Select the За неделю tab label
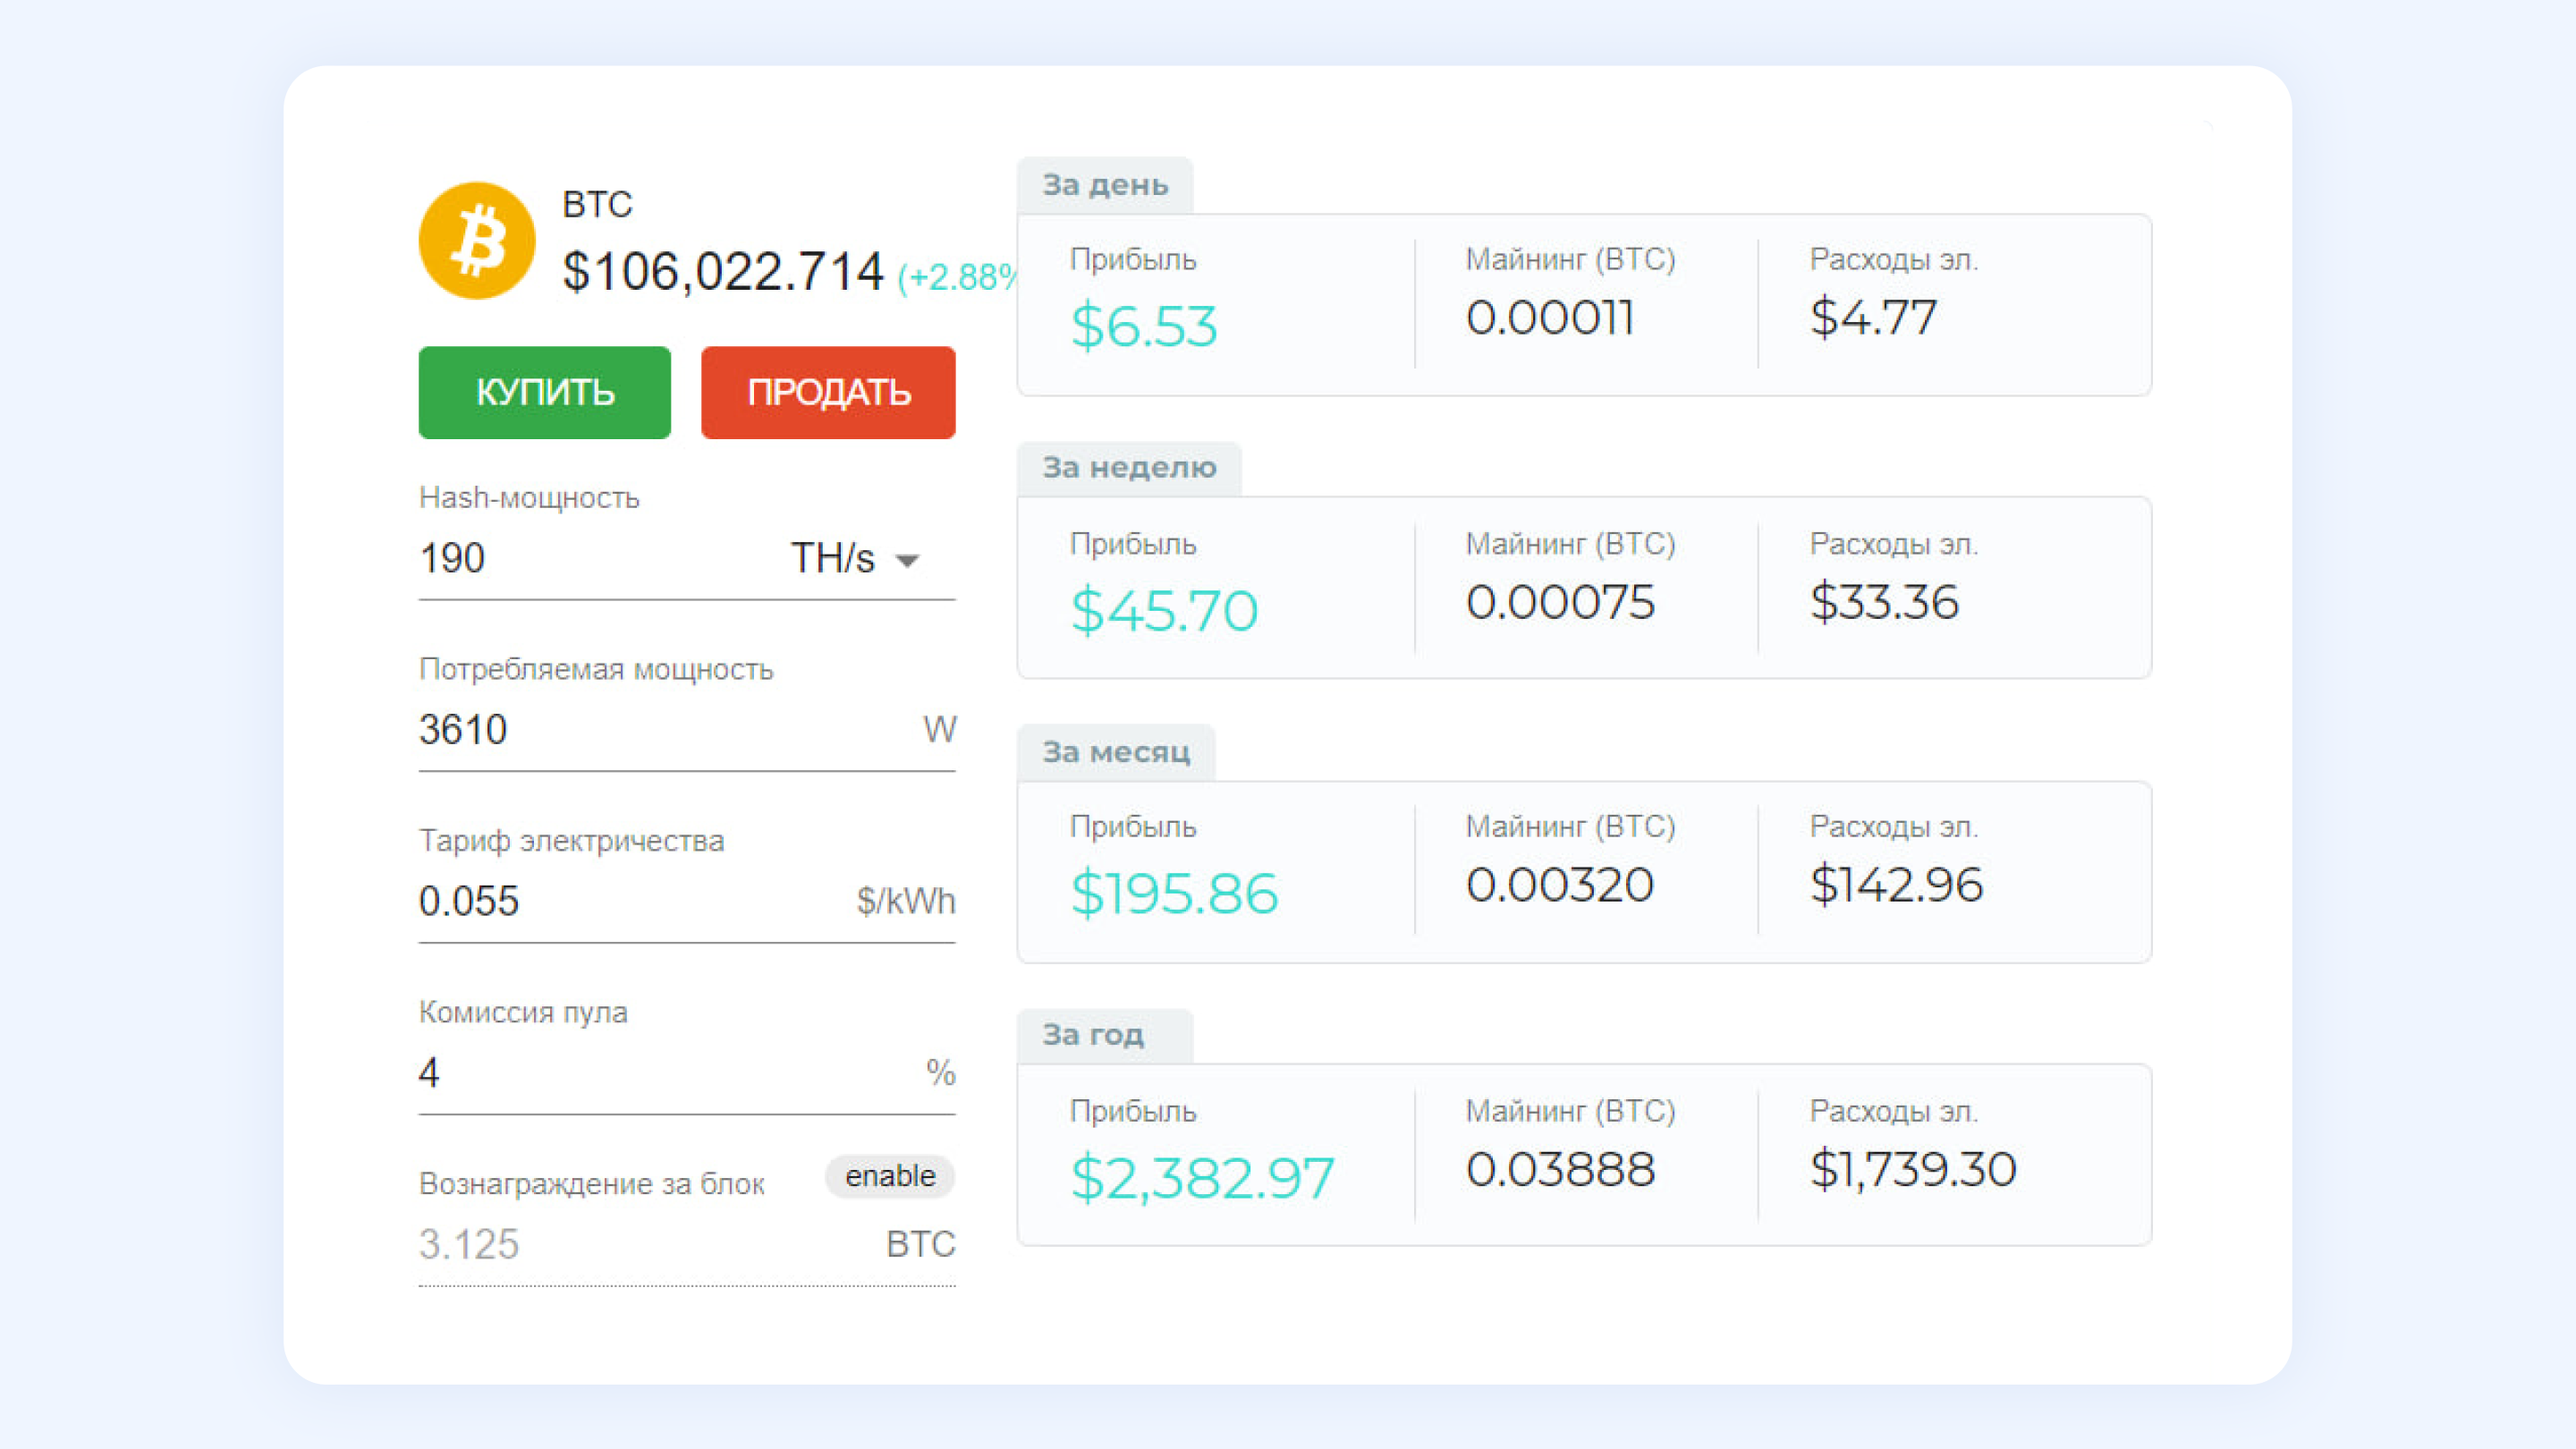 click(x=1129, y=467)
